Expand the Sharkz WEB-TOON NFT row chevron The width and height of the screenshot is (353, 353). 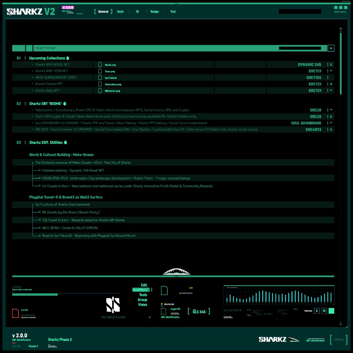[331, 71]
